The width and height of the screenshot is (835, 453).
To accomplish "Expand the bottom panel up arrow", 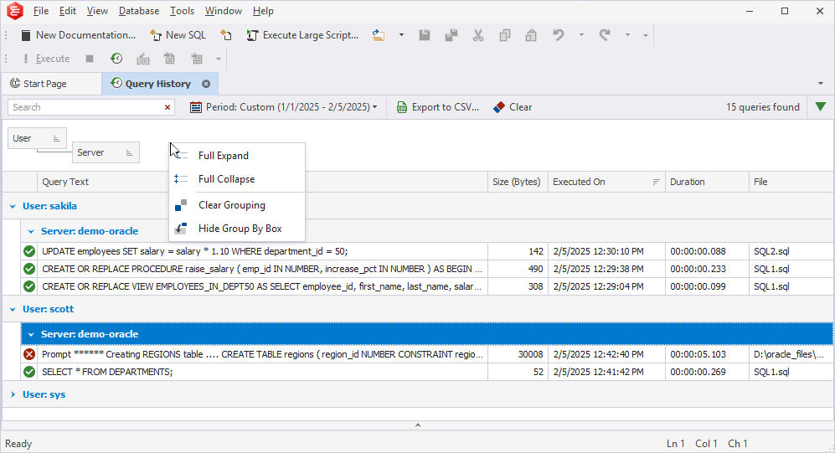I will (x=417, y=425).
